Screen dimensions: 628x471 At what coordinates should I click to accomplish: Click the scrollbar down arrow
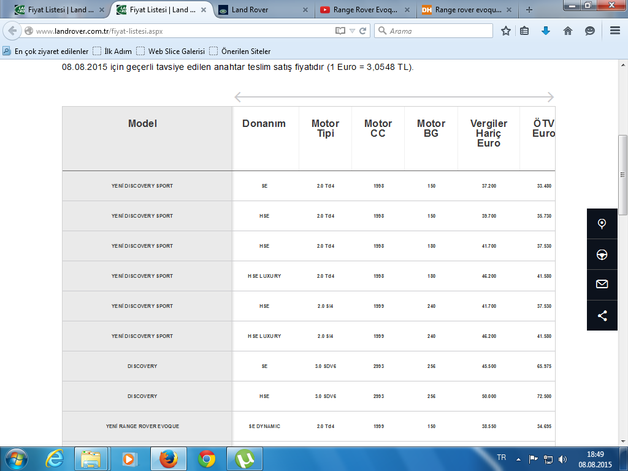(623, 442)
